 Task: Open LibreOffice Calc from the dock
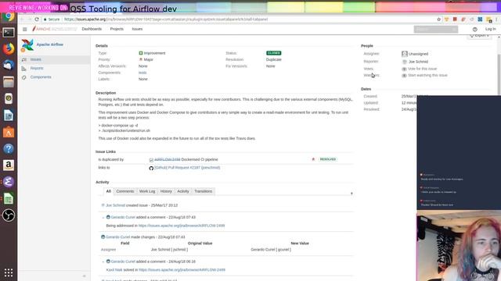point(9,198)
